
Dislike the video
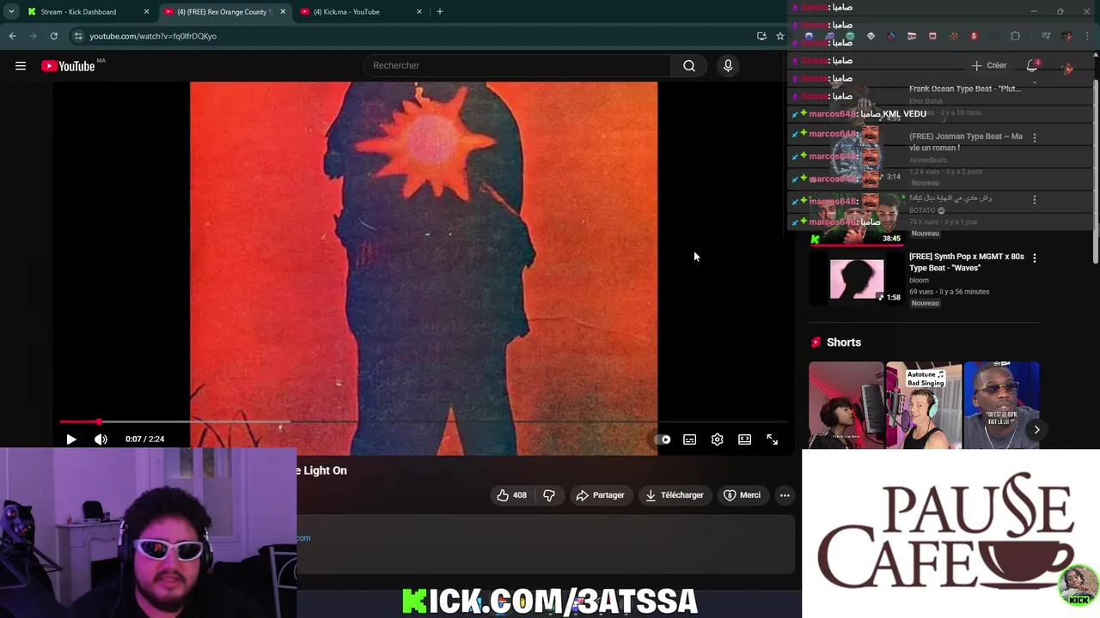(548, 495)
